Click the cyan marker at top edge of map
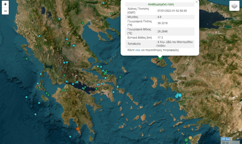The height and width of the screenshot is (144, 242). pyautogui.click(x=103, y=3)
